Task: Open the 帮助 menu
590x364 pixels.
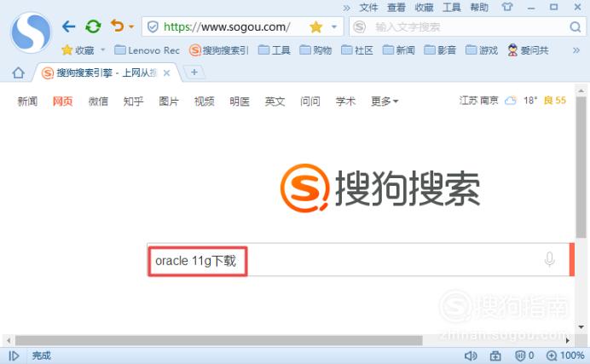Action: click(479, 8)
